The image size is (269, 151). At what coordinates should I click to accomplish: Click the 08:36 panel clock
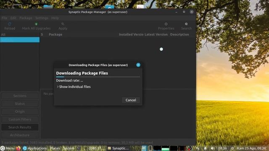pyautogui.click(x=222, y=148)
